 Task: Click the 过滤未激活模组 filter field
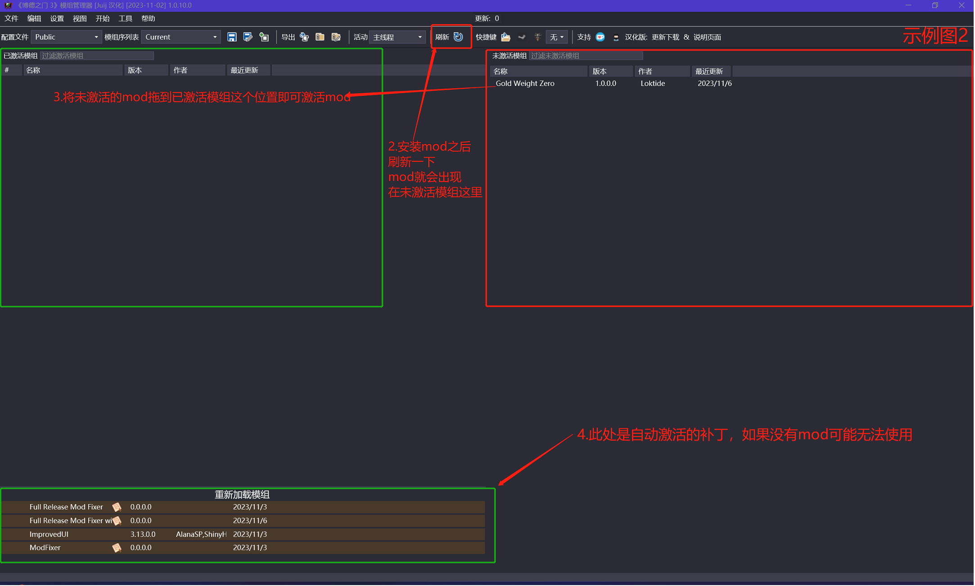pyautogui.click(x=586, y=56)
